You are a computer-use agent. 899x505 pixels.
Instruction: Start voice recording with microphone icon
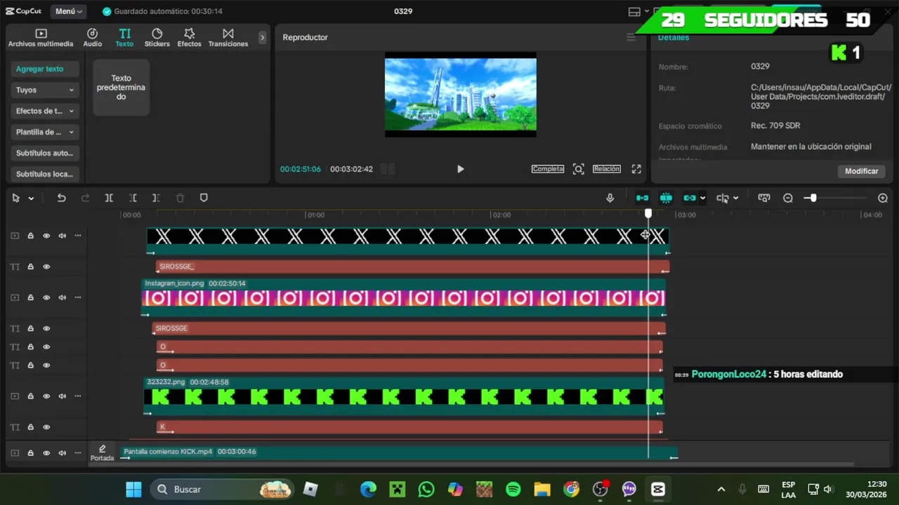(x=610, y=198)
